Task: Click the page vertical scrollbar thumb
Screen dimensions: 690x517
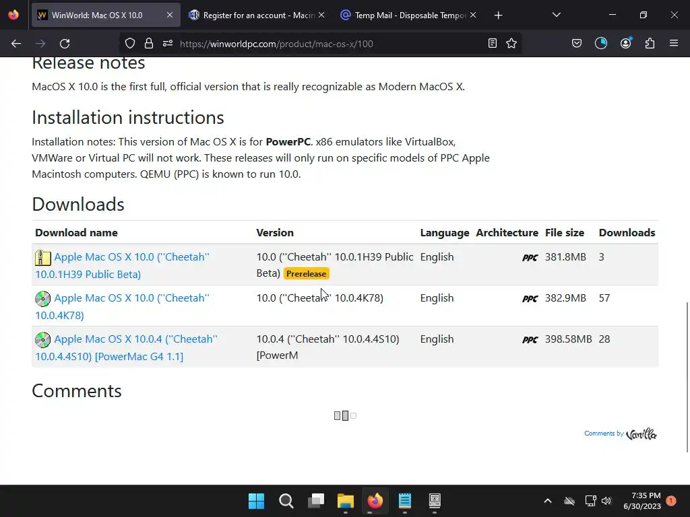Action: point(687,377)
